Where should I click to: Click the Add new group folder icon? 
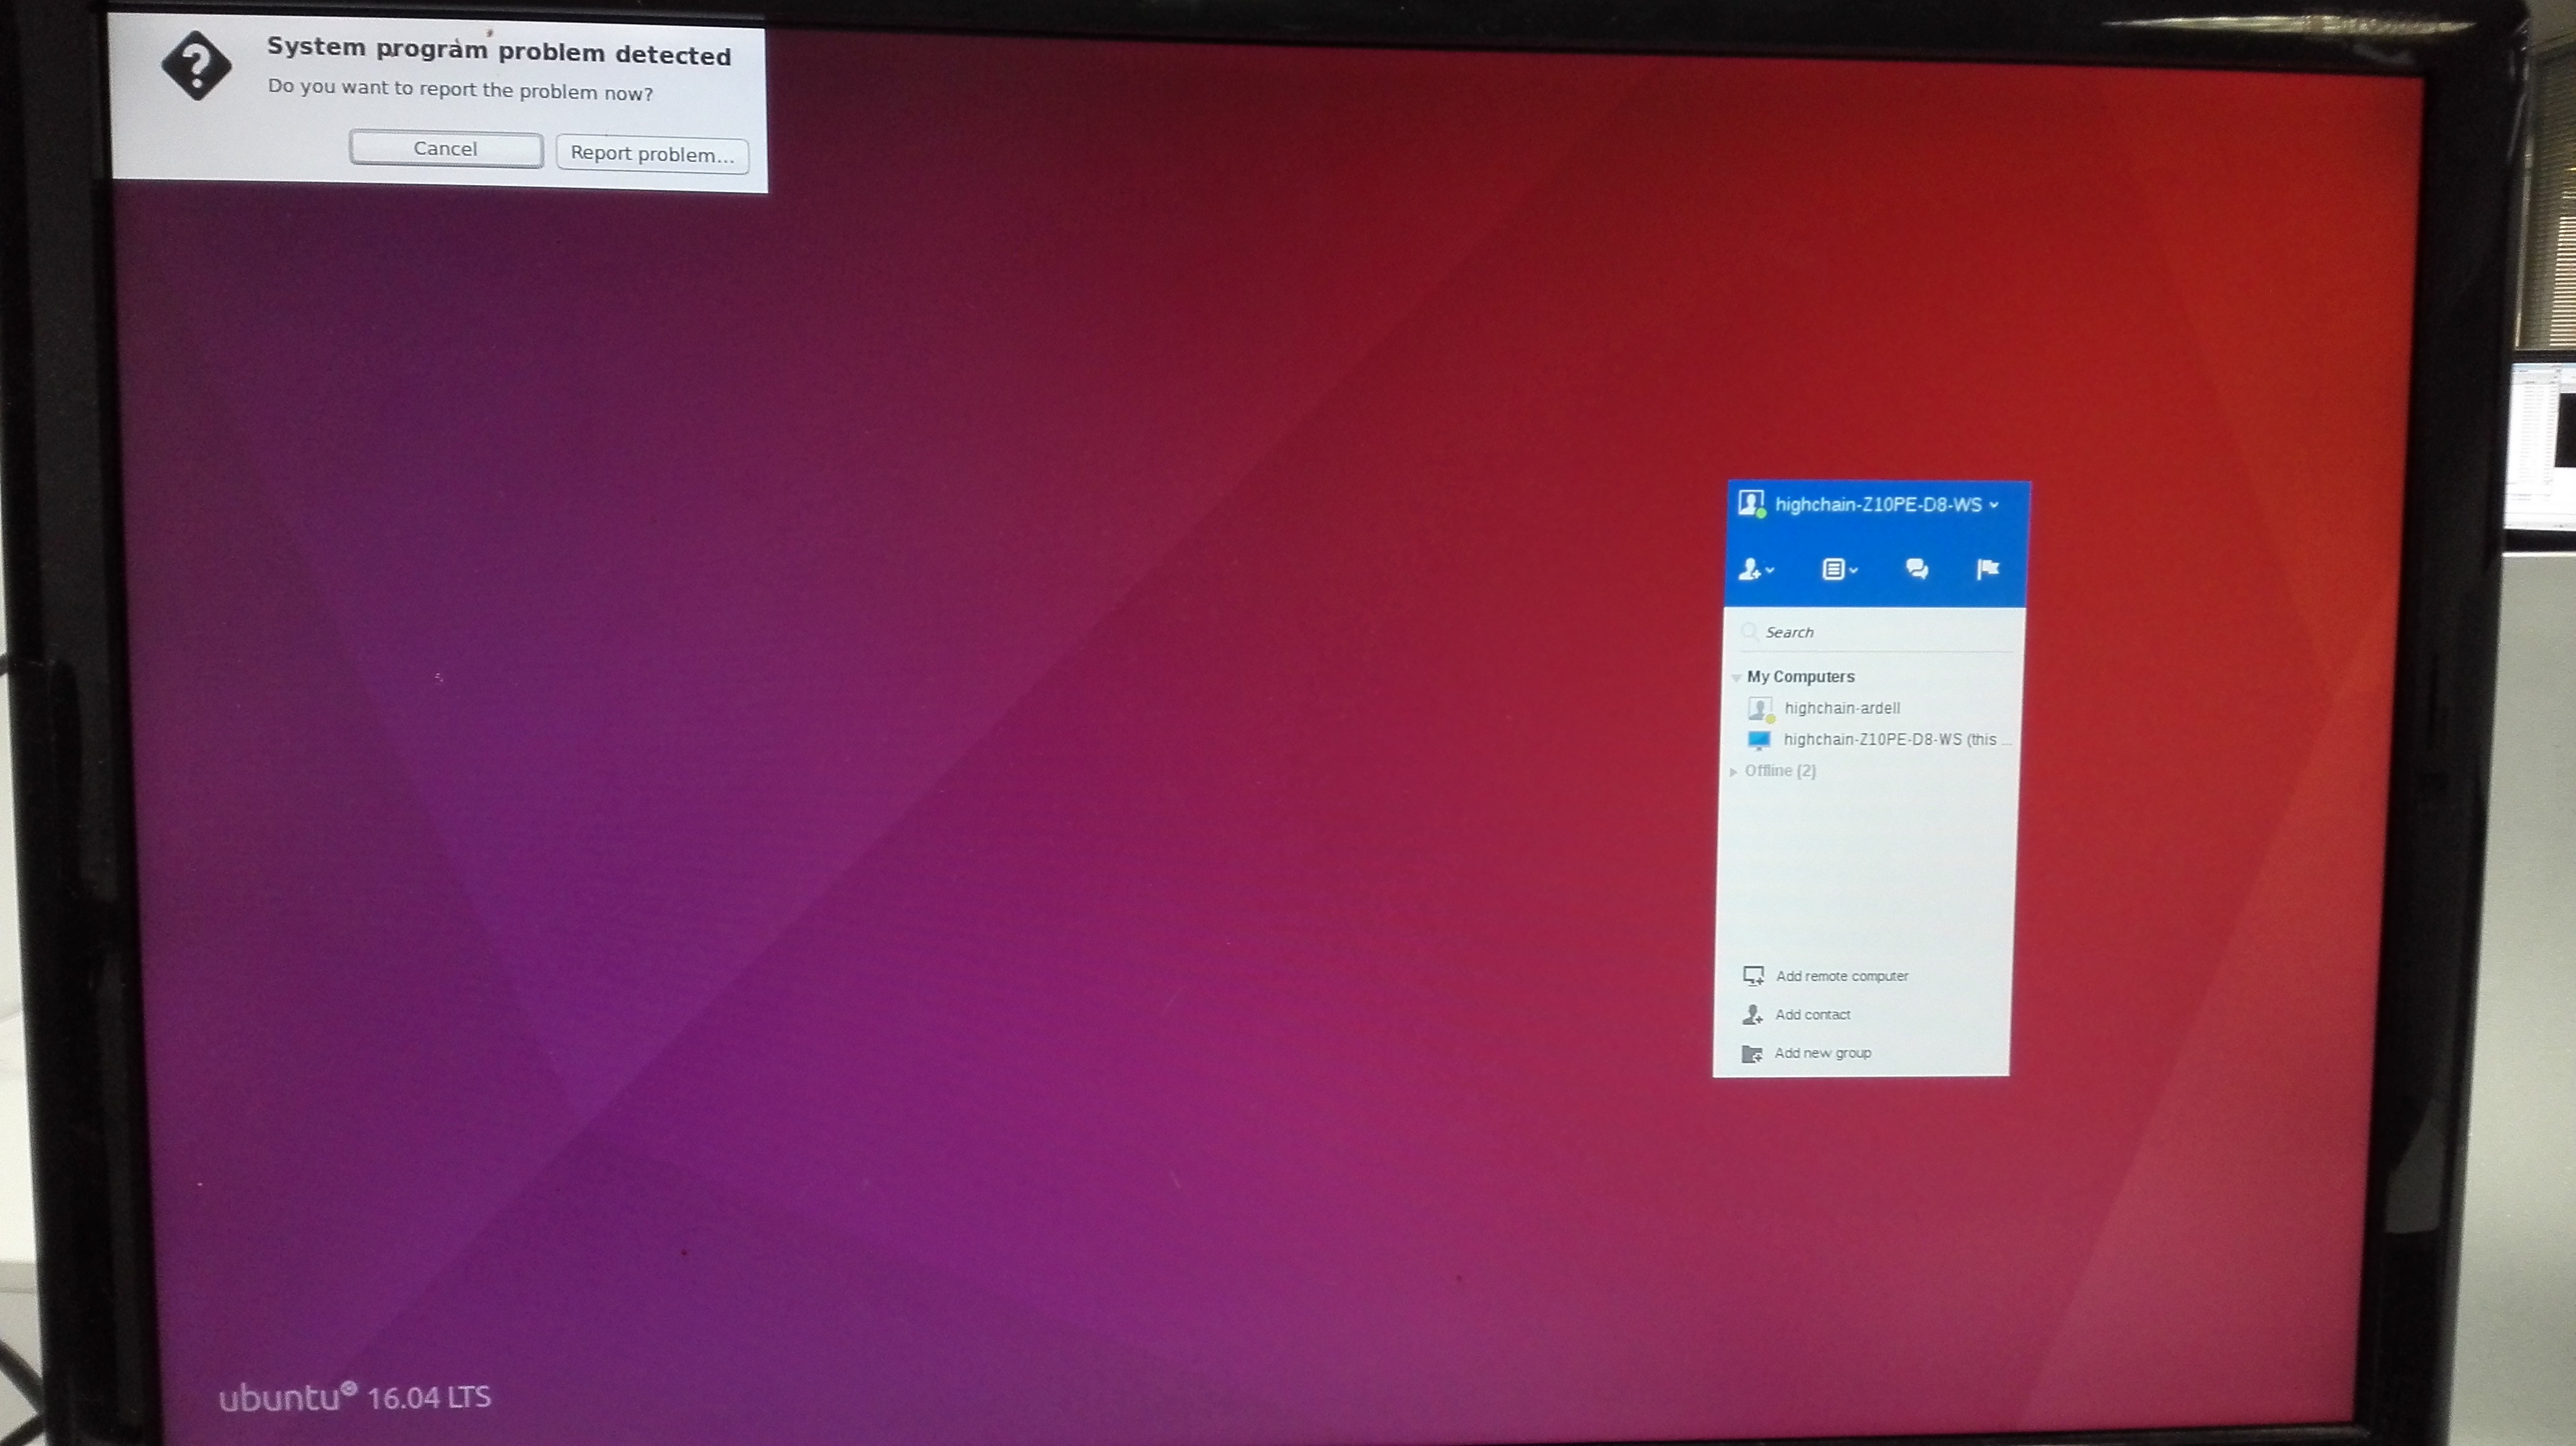coord(1751,1054)
